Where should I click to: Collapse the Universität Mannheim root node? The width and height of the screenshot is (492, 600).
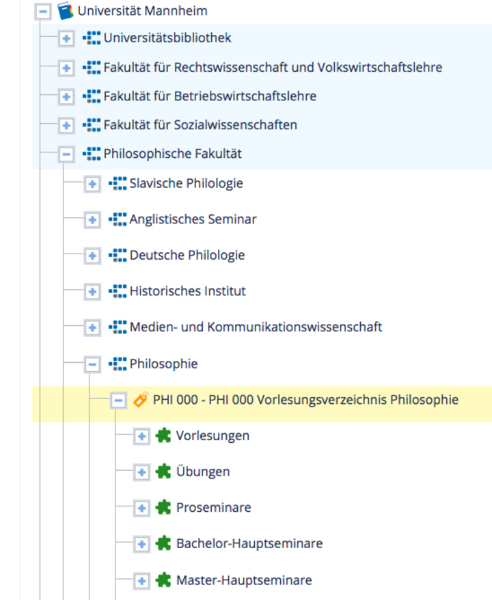[x=43, y=12]
